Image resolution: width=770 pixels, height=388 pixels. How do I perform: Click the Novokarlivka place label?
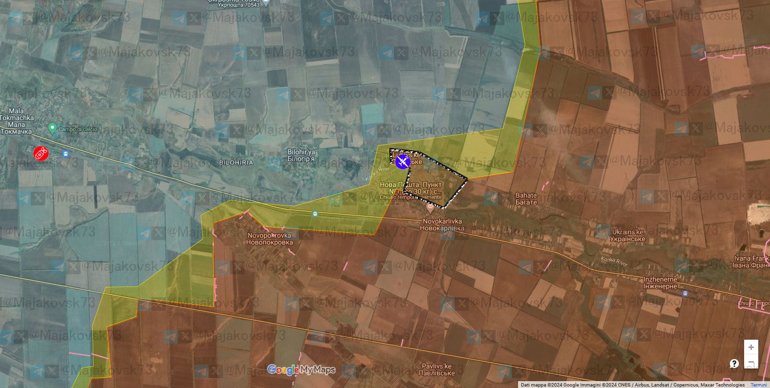click(x=442, y=225)
